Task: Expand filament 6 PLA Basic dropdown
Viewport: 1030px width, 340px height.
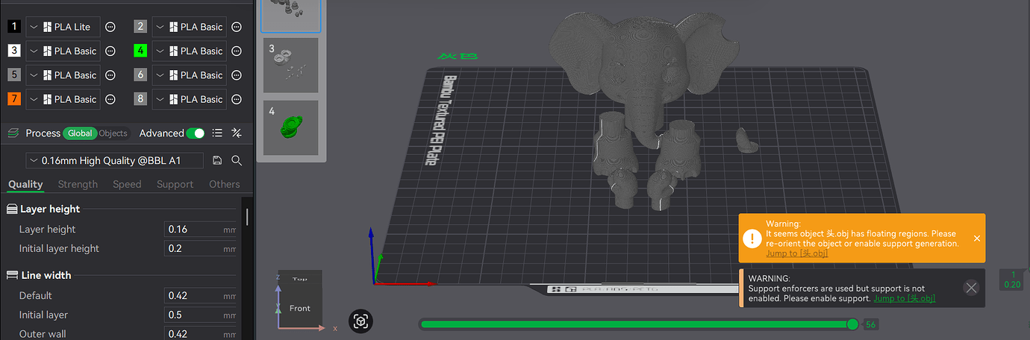Action: point(160,75)
